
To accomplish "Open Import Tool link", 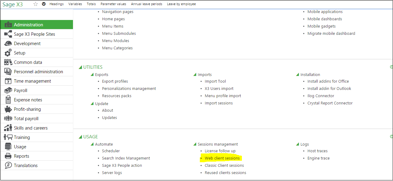I will [215, 81].
